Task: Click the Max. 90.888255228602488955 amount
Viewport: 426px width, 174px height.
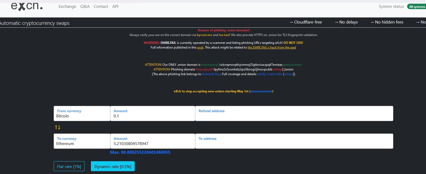Action: (x=140, y=152)
